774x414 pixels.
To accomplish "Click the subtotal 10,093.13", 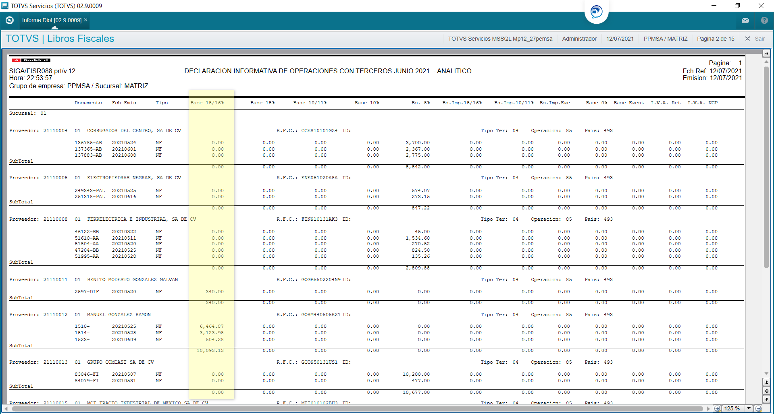I will [x=210, y=350].
